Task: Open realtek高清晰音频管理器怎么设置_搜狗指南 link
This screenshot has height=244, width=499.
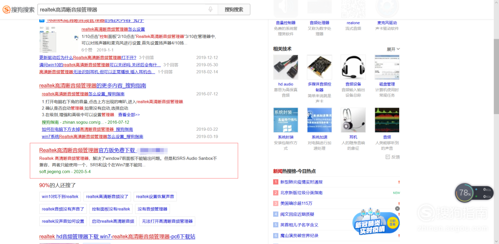Action: [x=83, y=94]
